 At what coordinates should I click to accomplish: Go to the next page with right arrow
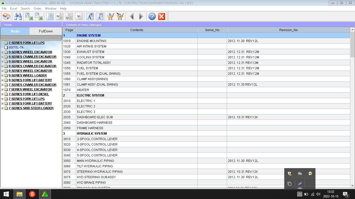click(x=141, y=17)
